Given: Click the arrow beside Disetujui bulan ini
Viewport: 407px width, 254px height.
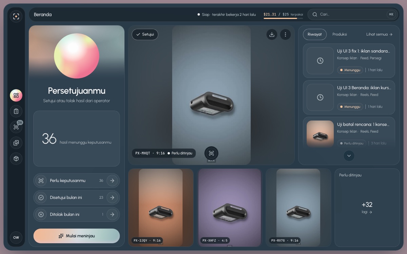Looking at the screenshot, I should click(x=112, y=197).
